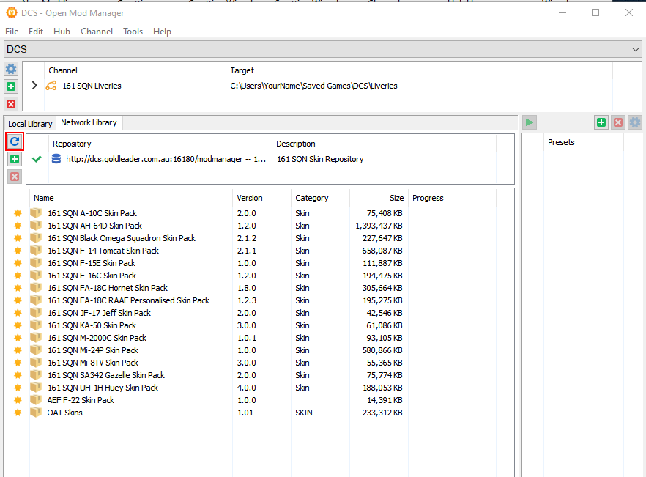Delete the DCS channel using the red X icon

10,103
